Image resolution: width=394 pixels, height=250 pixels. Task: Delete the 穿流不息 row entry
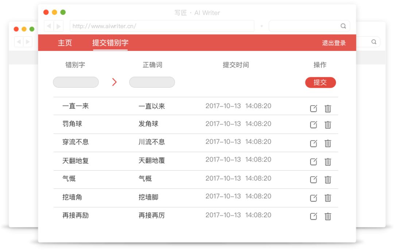click(x=328, y=143)
